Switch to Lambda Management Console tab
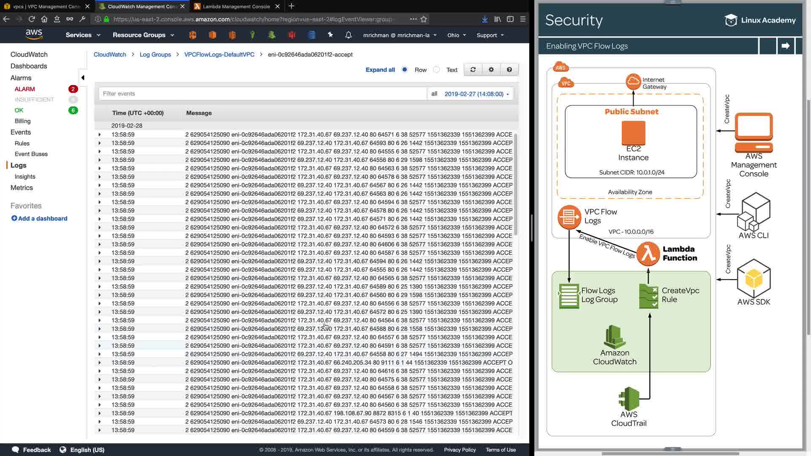The width and height of the screenshot is (811, 456). [x=236, y=6]
